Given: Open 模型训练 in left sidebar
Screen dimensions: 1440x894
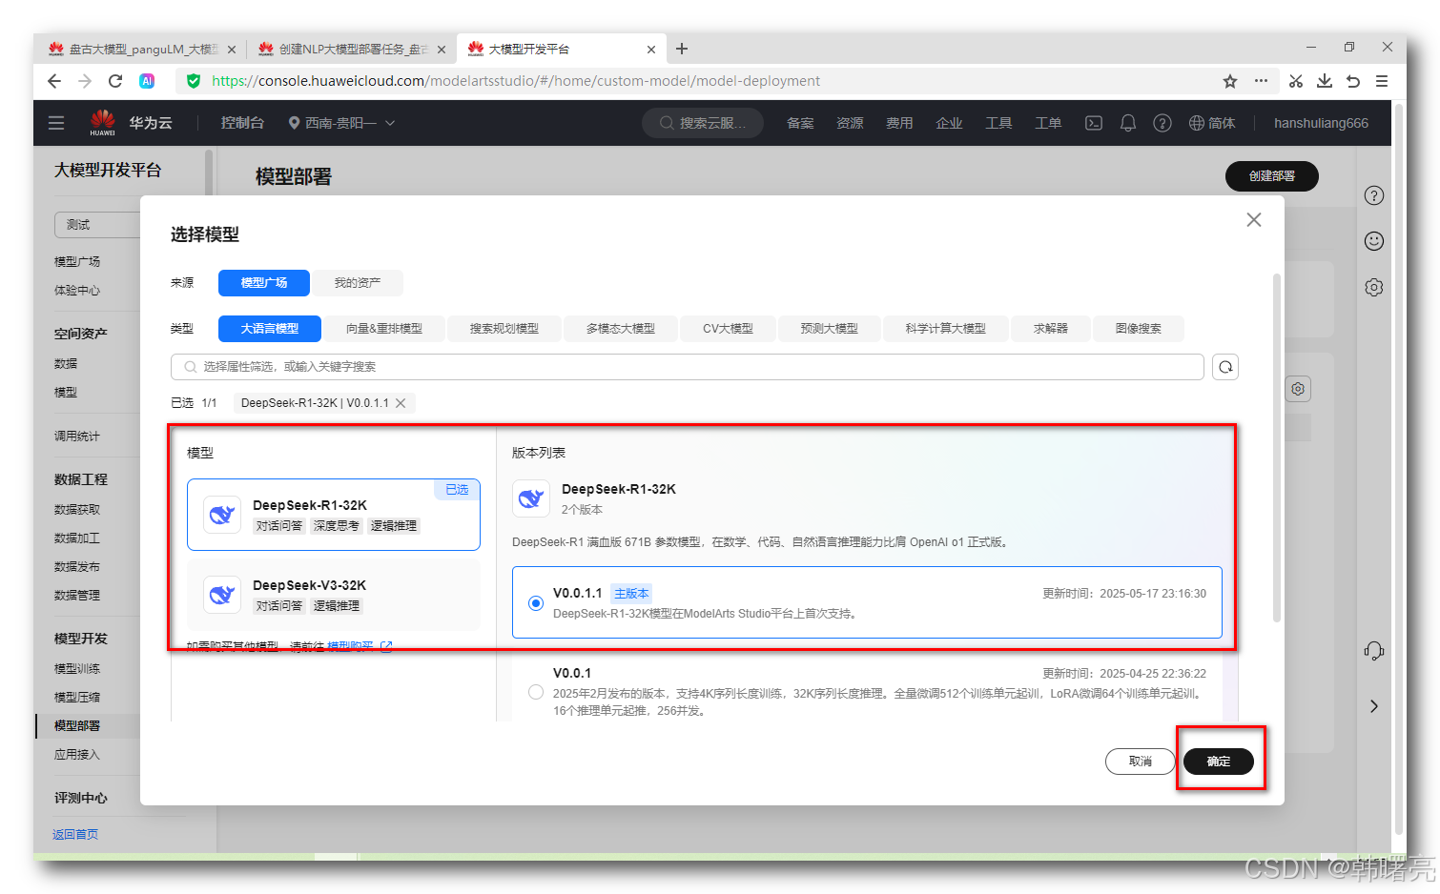Looking at the screenshot, I should [x=77, y=669].
